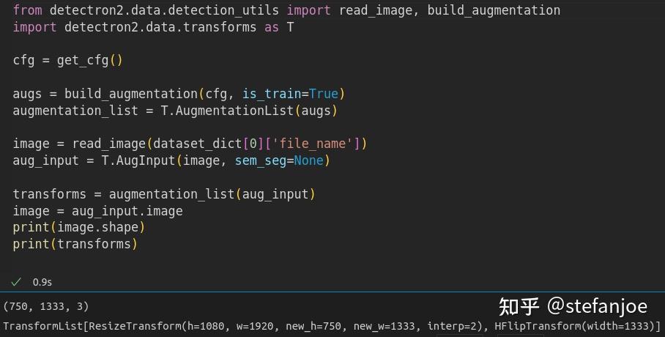Click the 知乎 watermark logo
This screenshot has width=665, height=337.
[519, 305]
